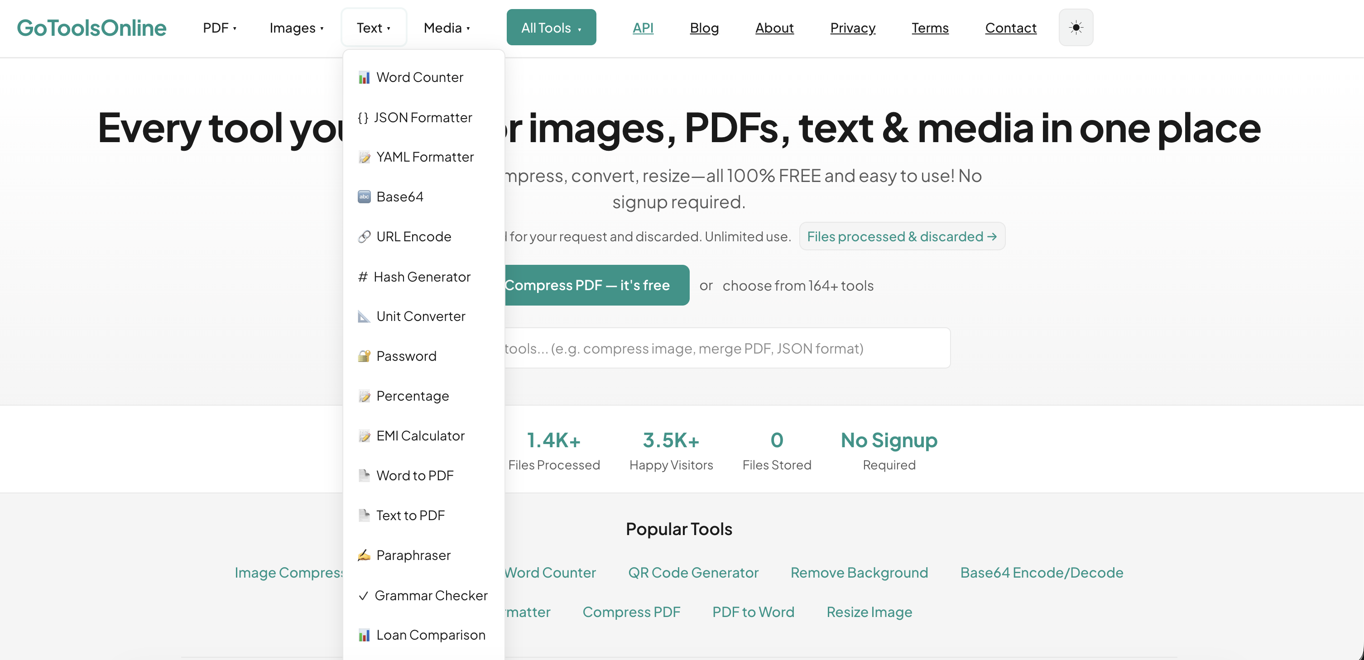Open the Files processed & discarded link
This screenshot has width=1364, height=660.
pyautogui.click(x=901, y=237)
